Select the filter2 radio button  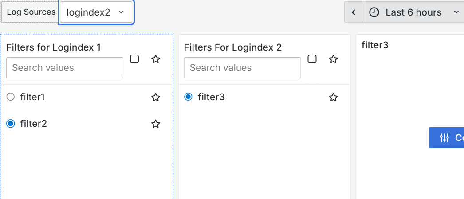coord(11,124)
